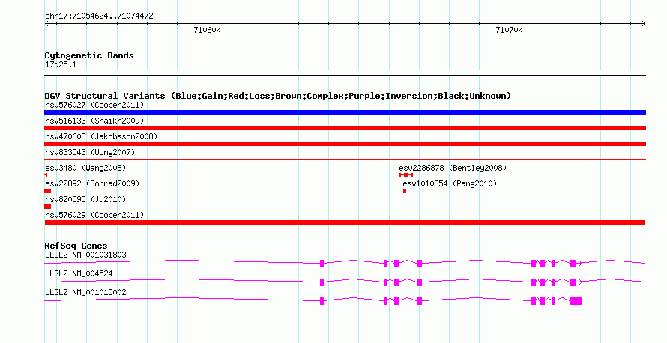Click the last large exon of NM_001015002
Image resolution: width=667 pixels, height=343 pixels.
click(576, 301)
